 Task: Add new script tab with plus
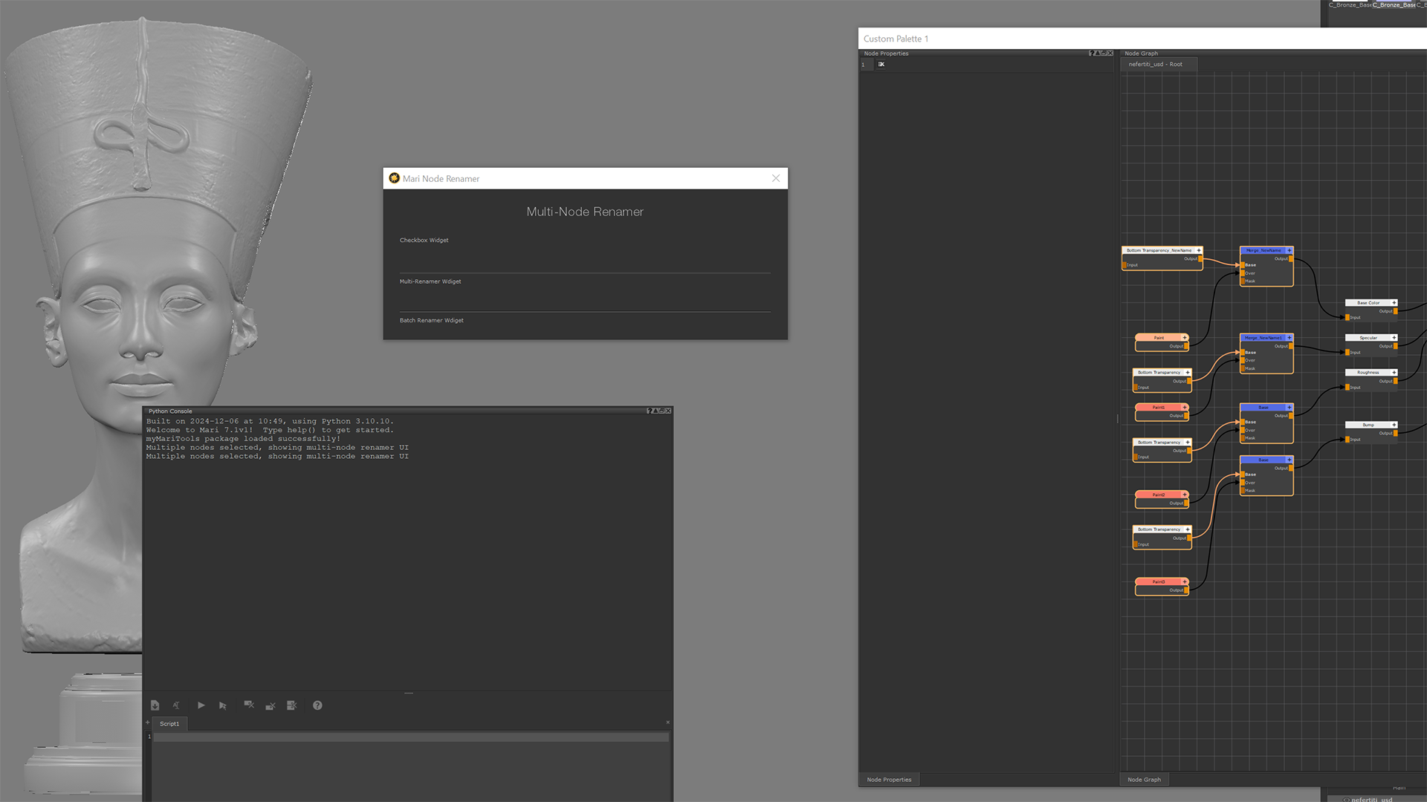(x=147, y=723)
